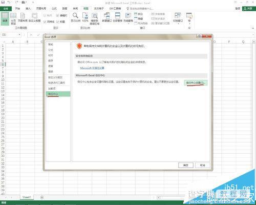Switch to 分页预览 page break preview

(x=13, y=18)
